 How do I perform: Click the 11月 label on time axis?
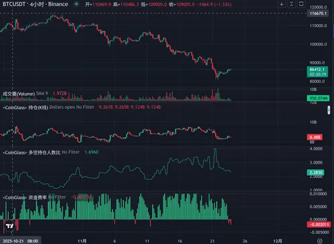tap(82, 241)
